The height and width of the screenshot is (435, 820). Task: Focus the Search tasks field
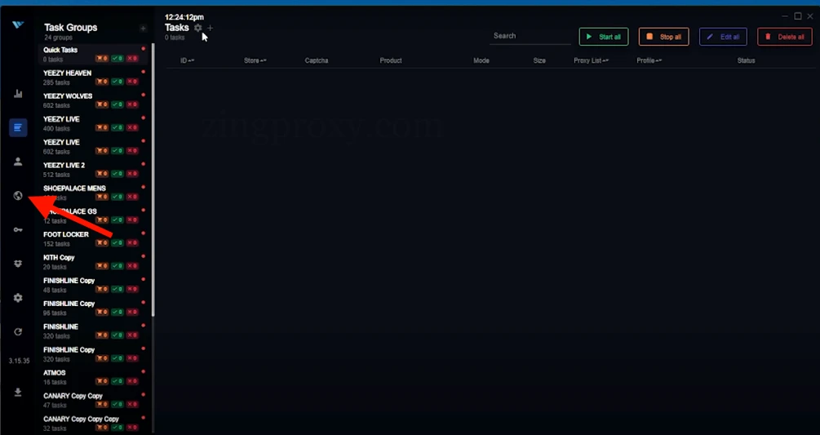530,36
